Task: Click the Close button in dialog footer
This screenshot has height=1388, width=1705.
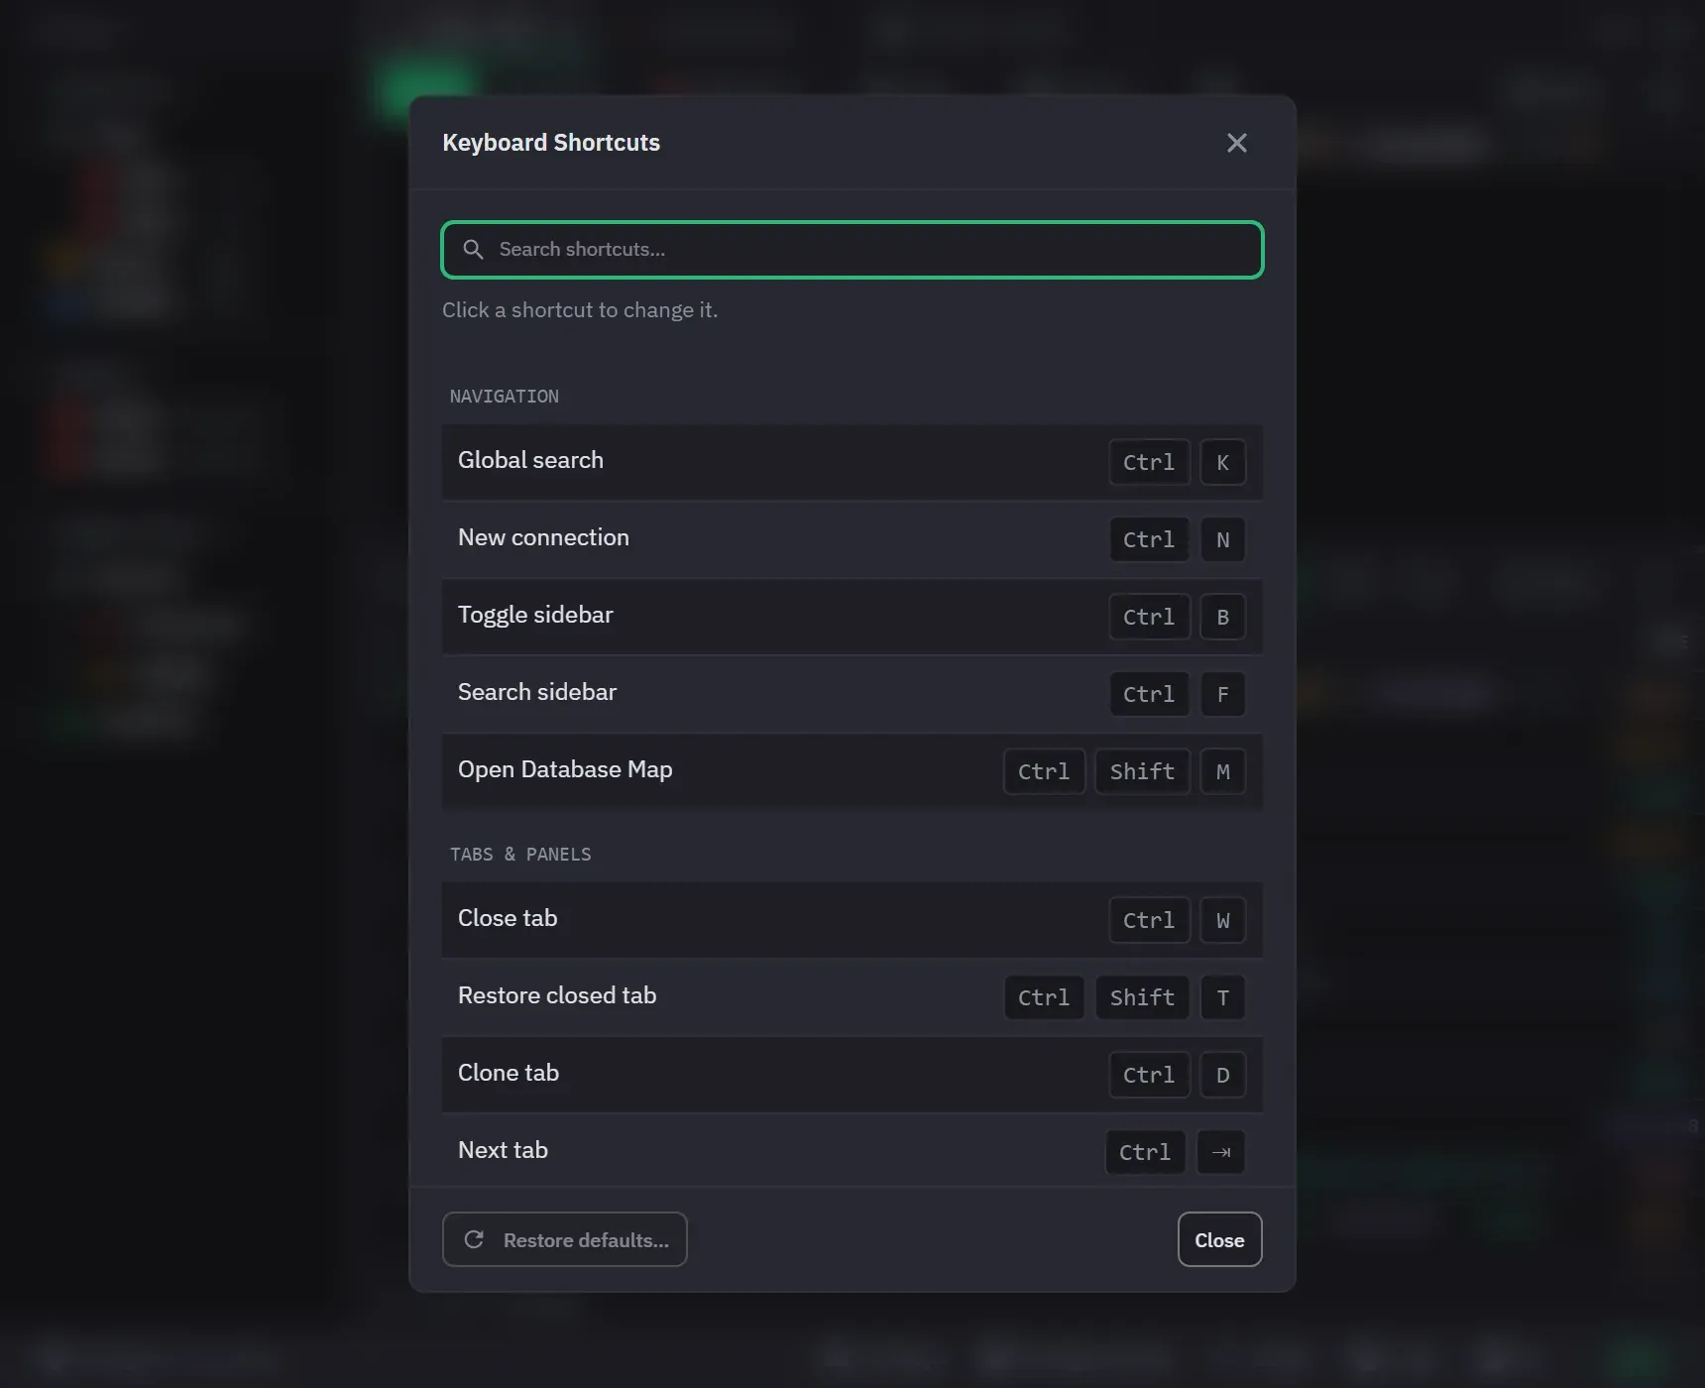Action: point(1219,1239)
